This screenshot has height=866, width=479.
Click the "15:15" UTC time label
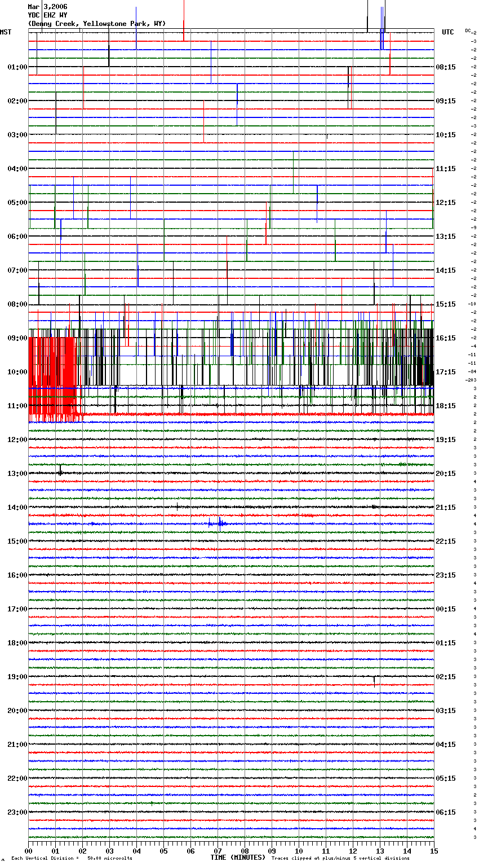click(x=446, y=304)
